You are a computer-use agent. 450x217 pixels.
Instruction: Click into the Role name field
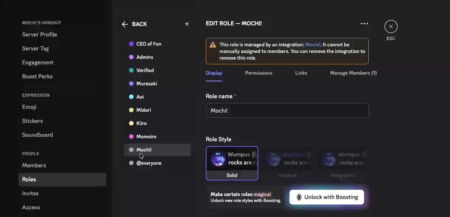click(x=287, y=110)
